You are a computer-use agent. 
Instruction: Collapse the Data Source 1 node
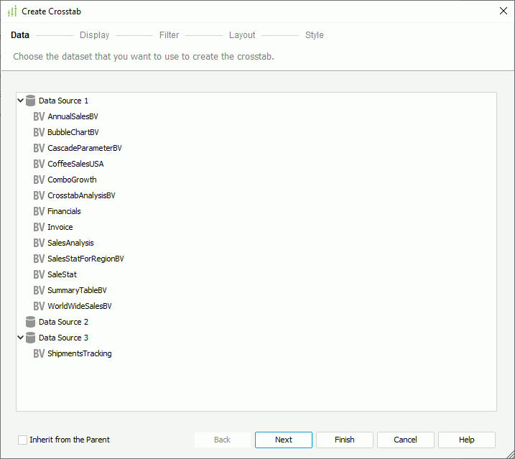[x=20, y=101]
